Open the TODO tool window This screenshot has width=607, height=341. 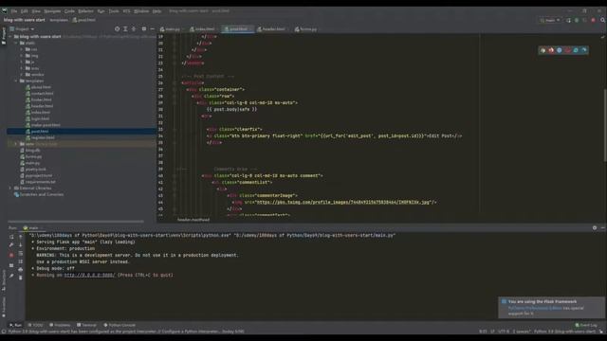pyautogui.click(x=35, y=325)
